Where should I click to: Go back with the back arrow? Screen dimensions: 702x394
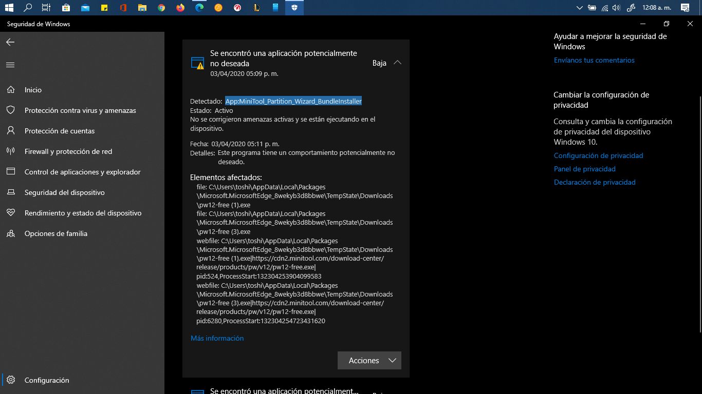10,42
